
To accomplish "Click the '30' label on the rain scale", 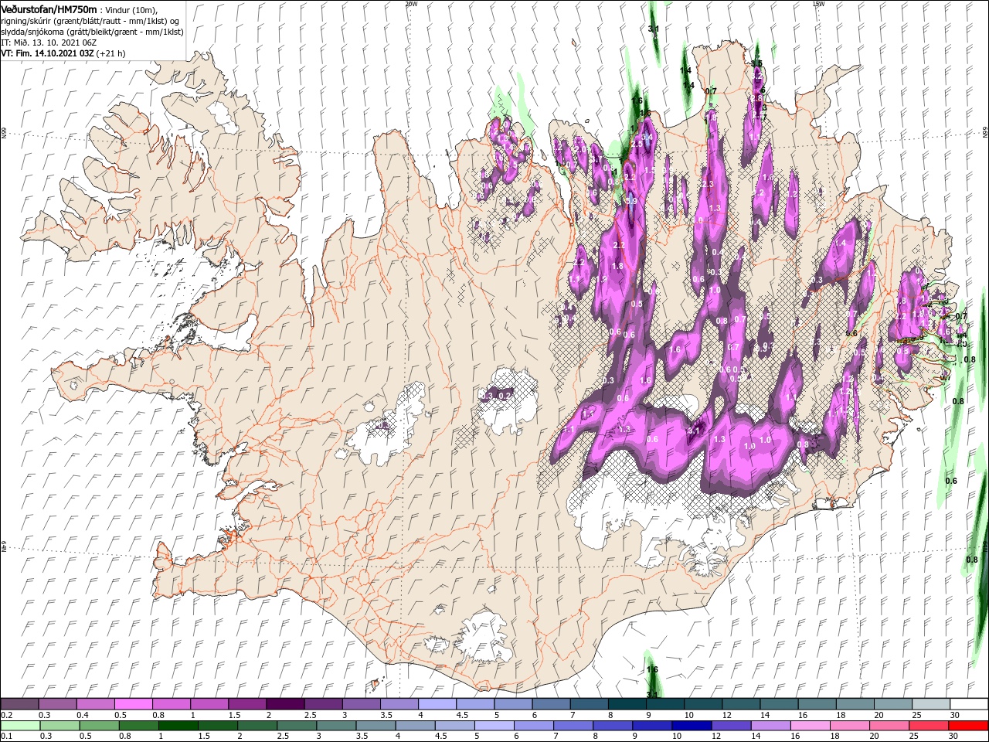I will pyautogui.click(x=954, y=737).
